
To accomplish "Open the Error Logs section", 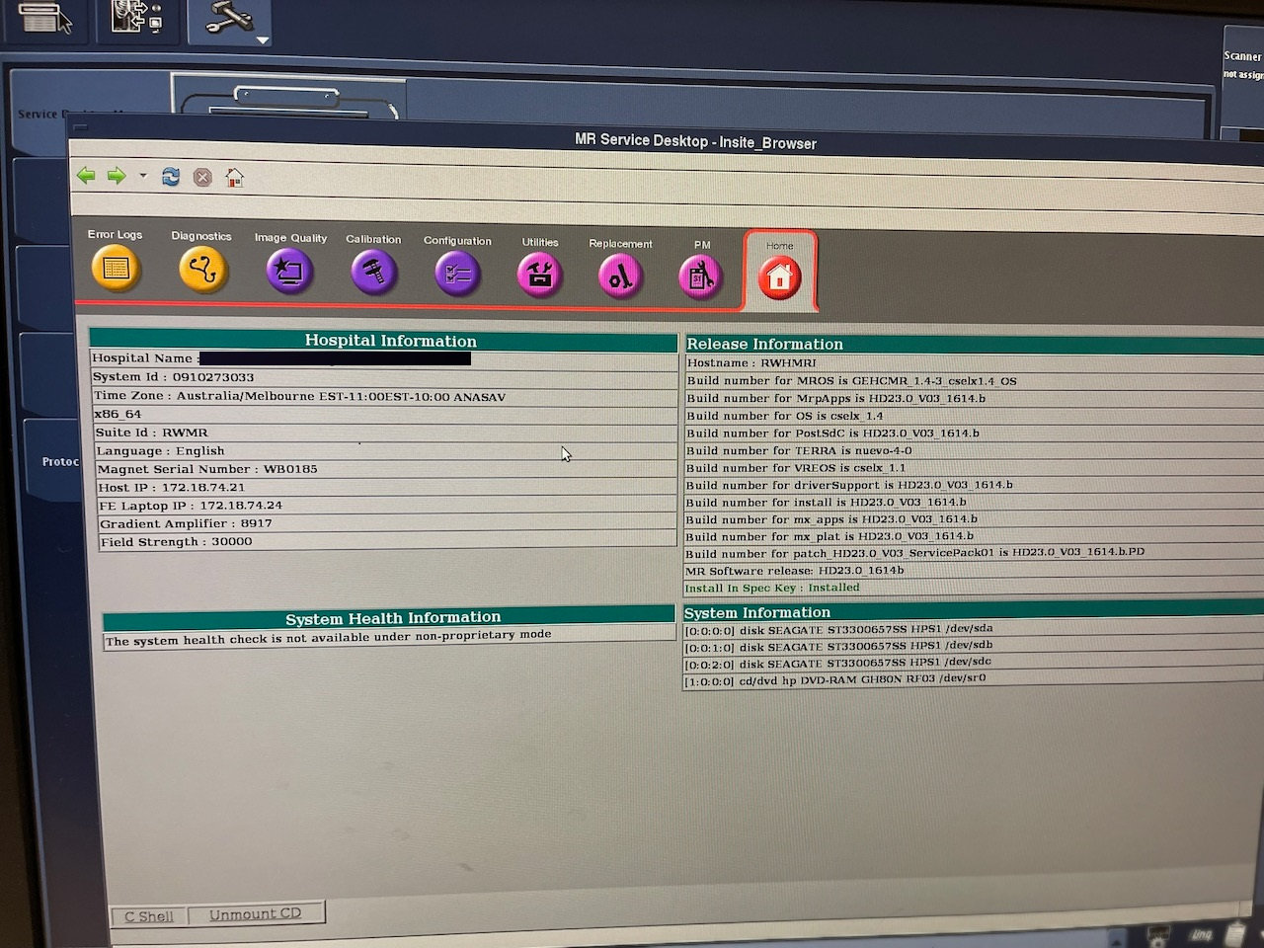I will 116,268.
